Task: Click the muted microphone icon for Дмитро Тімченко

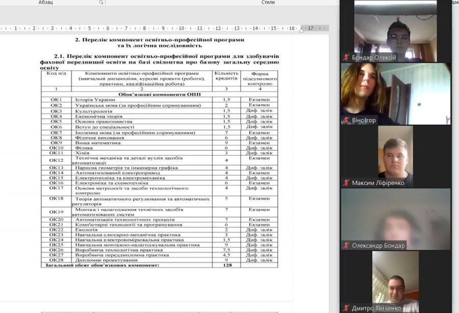Action: (346, 308)
